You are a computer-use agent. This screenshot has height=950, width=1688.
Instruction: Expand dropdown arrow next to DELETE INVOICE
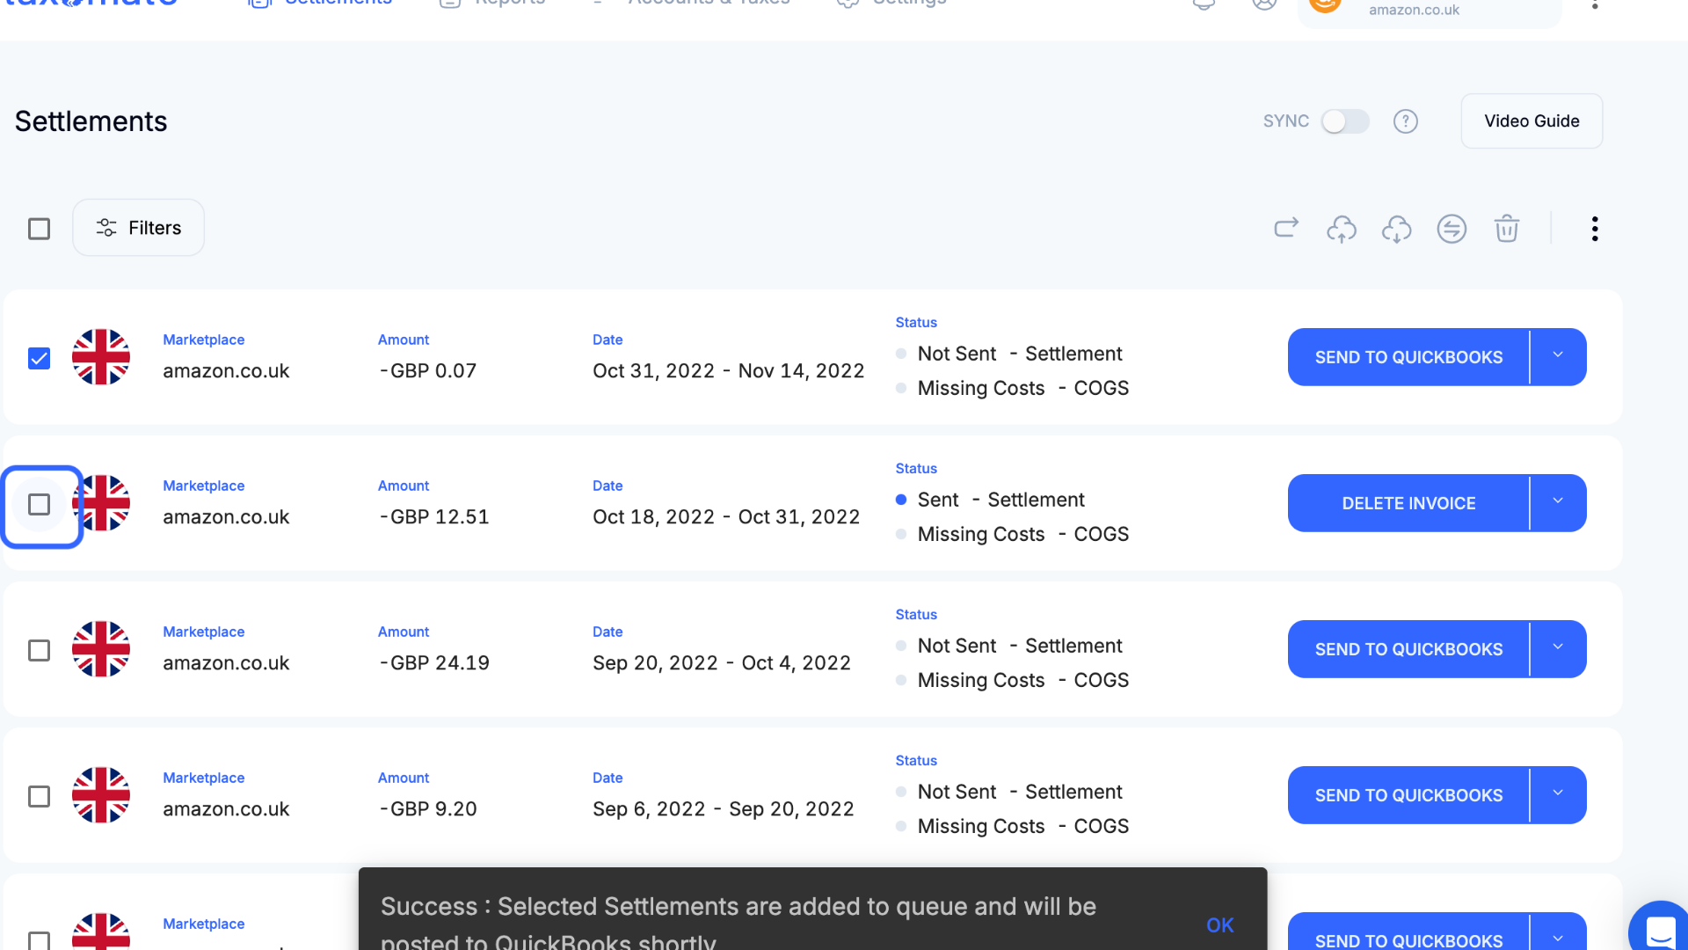[1558, 502]
